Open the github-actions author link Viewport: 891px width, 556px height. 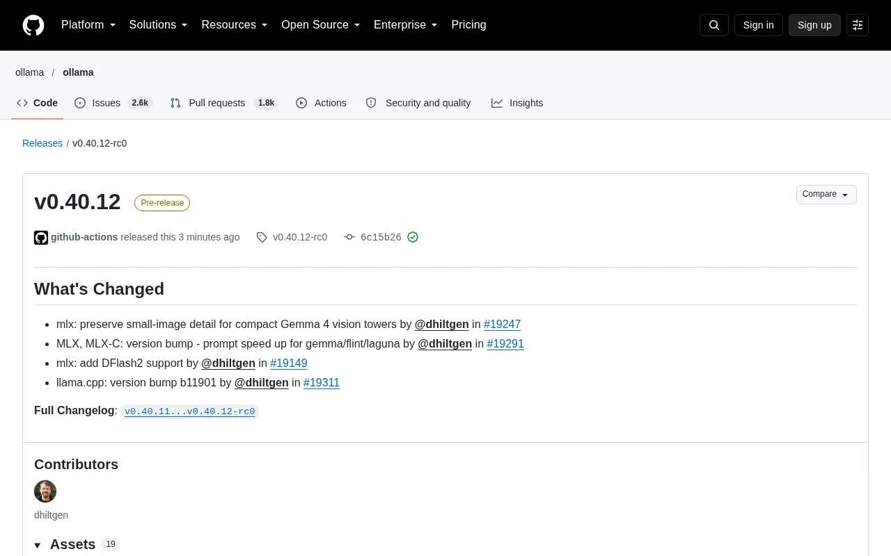(x=84, y=237)
